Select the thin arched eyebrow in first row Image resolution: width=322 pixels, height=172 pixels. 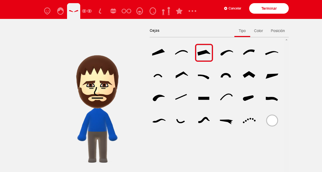coord(181,53)
